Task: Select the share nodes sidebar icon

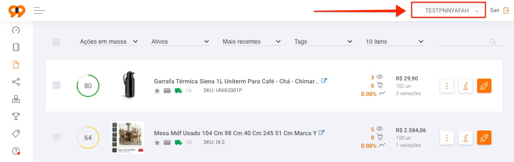Action: click(x=16, y=82)
